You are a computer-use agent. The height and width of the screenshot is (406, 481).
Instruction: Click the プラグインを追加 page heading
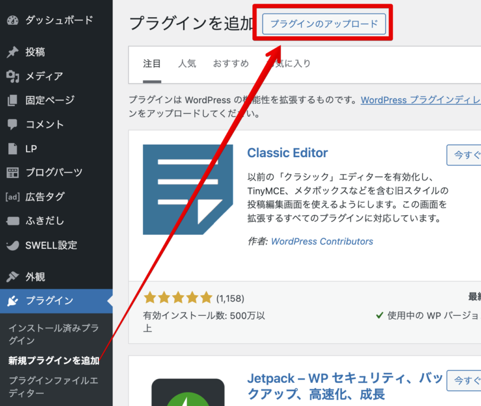pyautogui.click(x=192, y=23)
